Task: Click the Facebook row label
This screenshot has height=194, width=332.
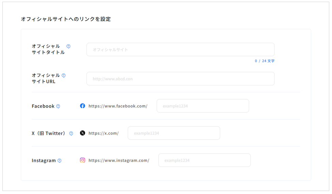Action: [43, 106]
